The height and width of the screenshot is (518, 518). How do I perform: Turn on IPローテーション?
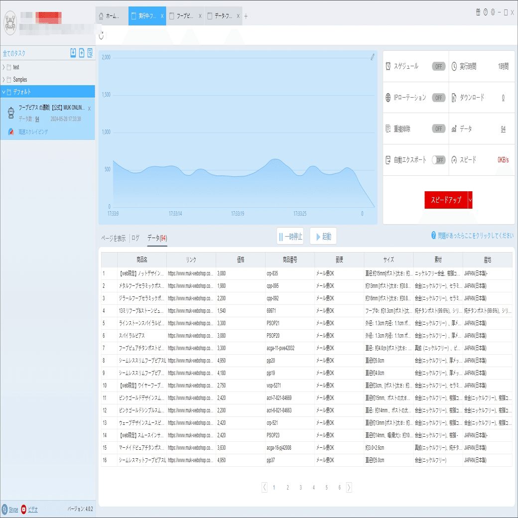tap(438, 97)
